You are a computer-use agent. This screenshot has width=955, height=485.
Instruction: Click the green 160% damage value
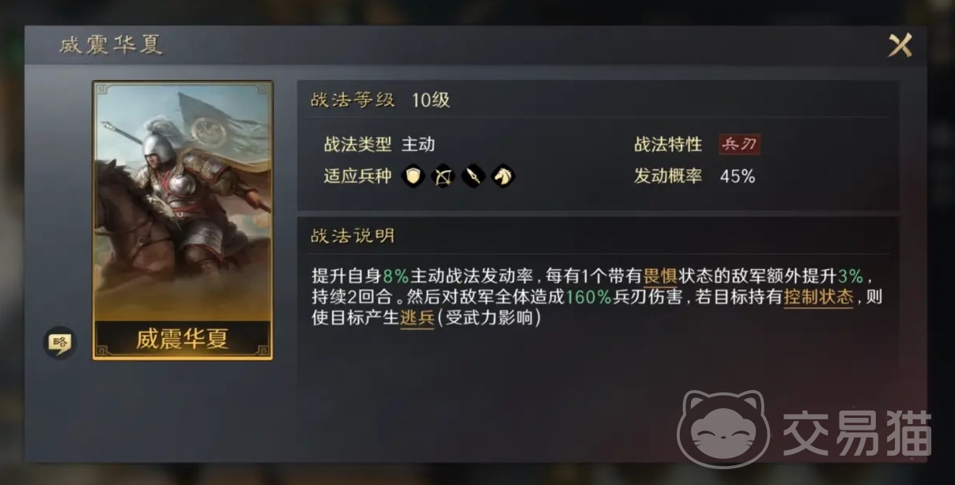[588, 297]
